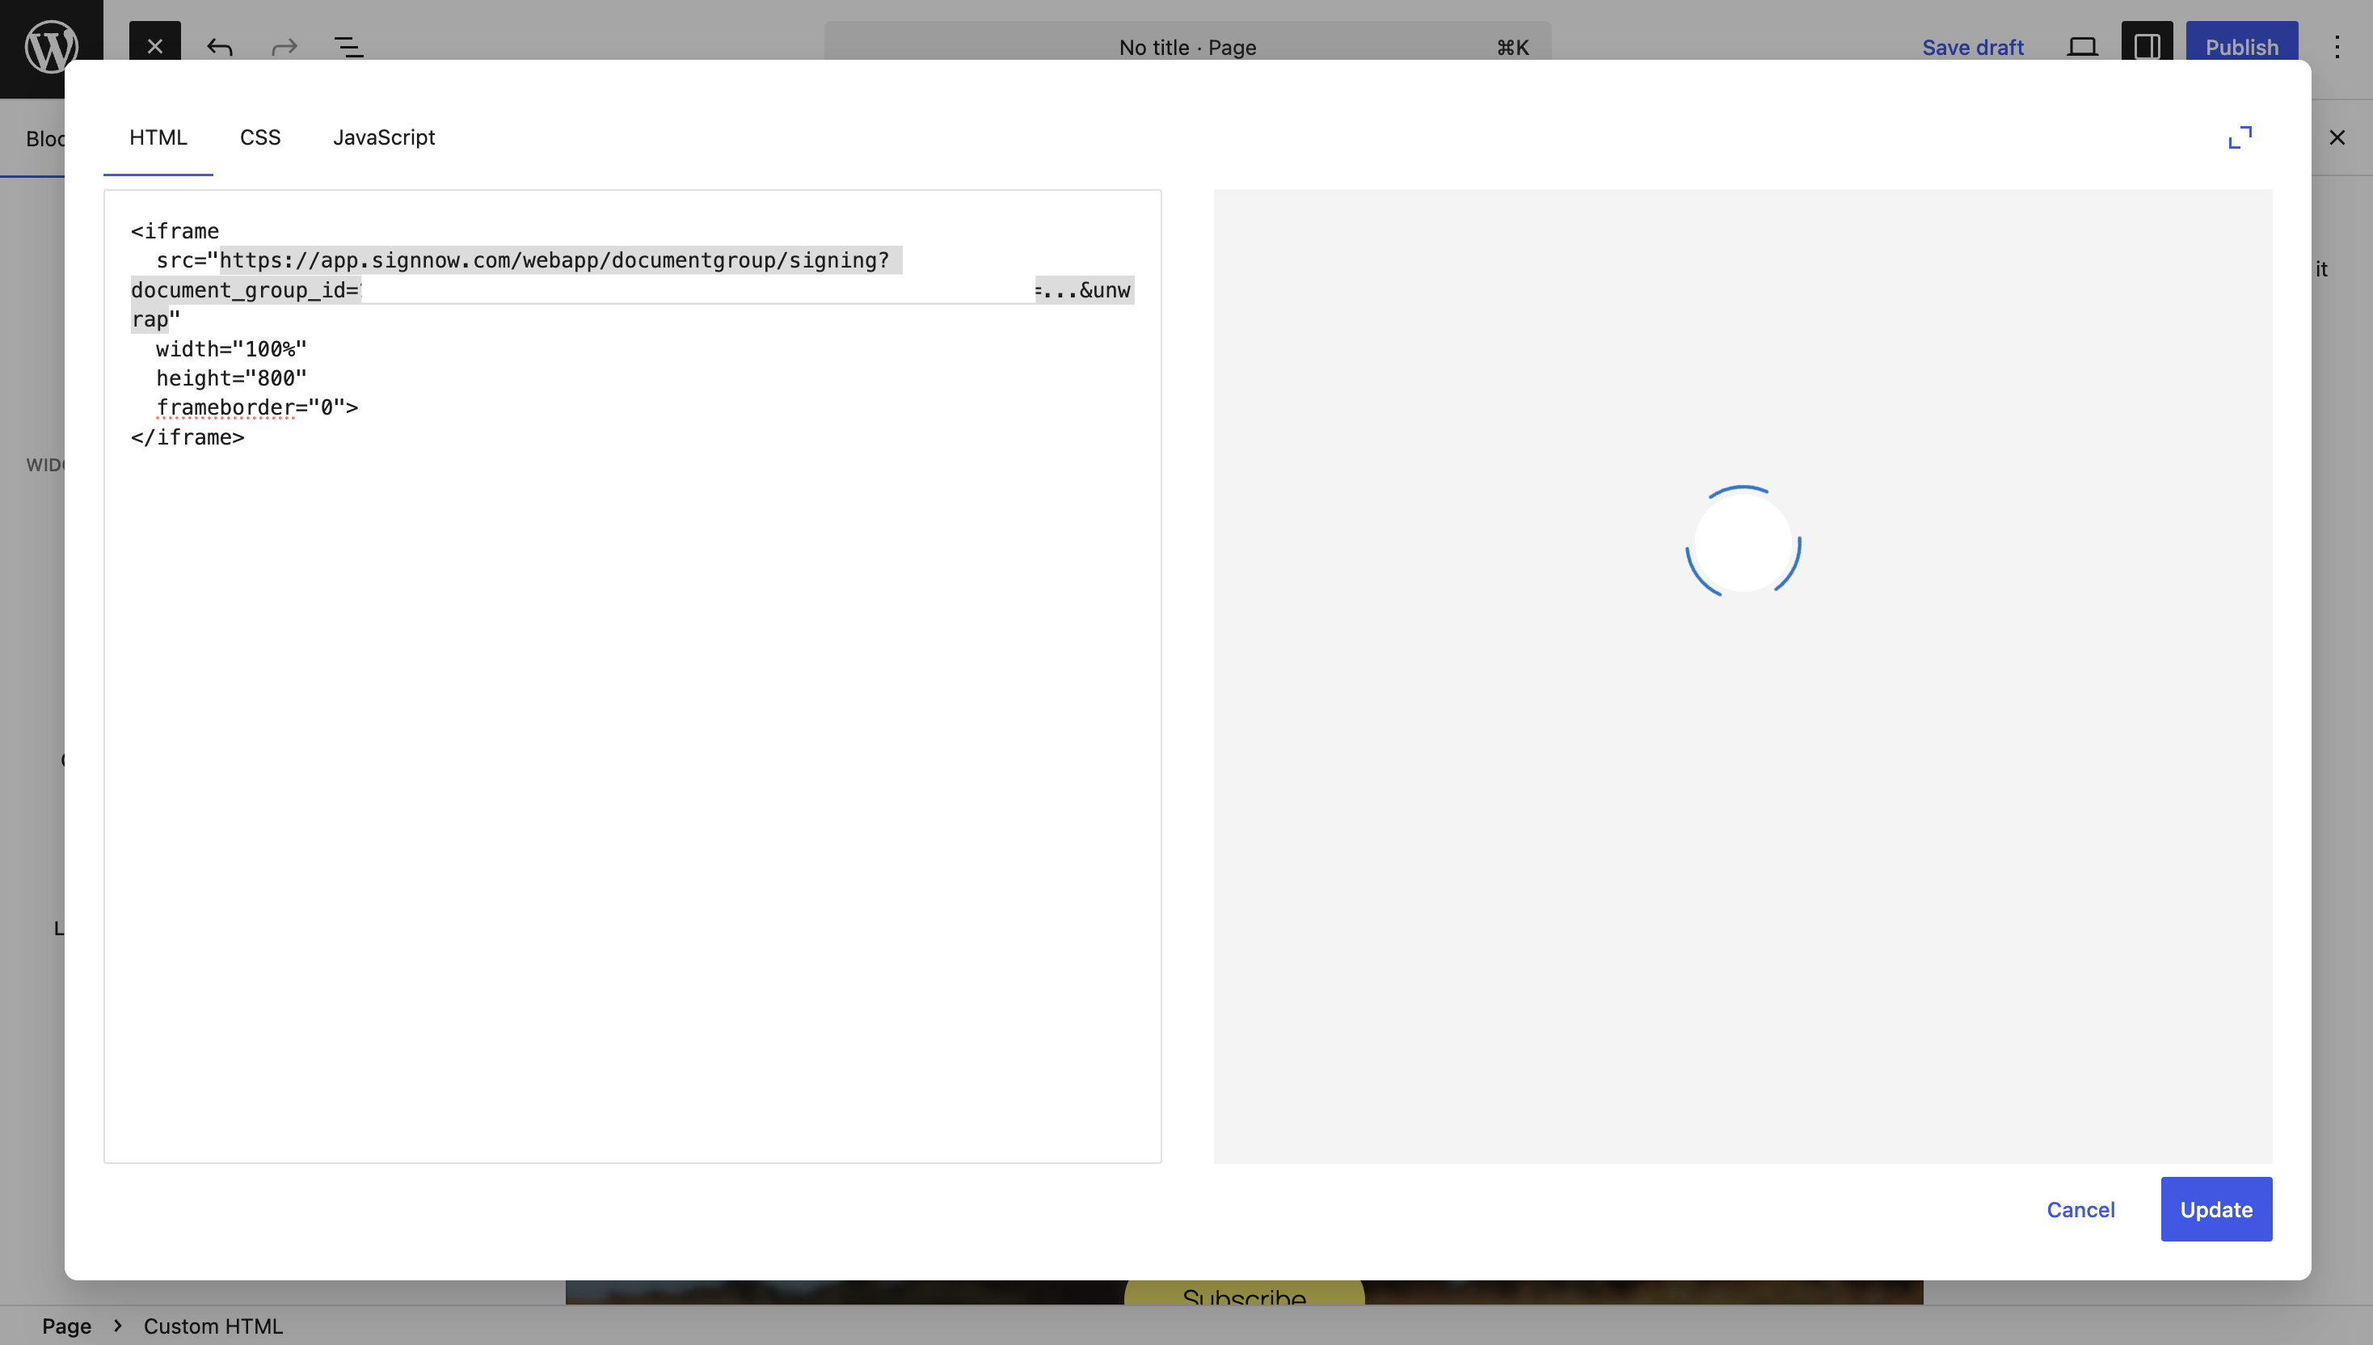The image size is (2373, 1345).
Task: Click the width="100%" code line
Action: (231, 348)
